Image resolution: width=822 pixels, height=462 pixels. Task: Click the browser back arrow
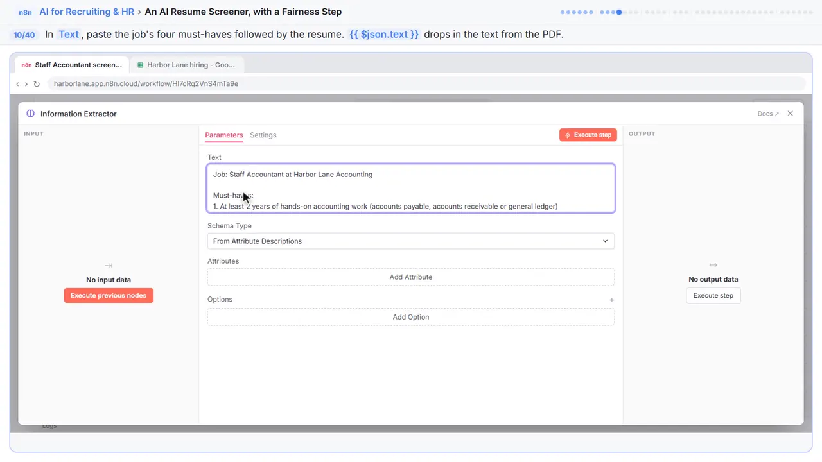click(17, 84)
